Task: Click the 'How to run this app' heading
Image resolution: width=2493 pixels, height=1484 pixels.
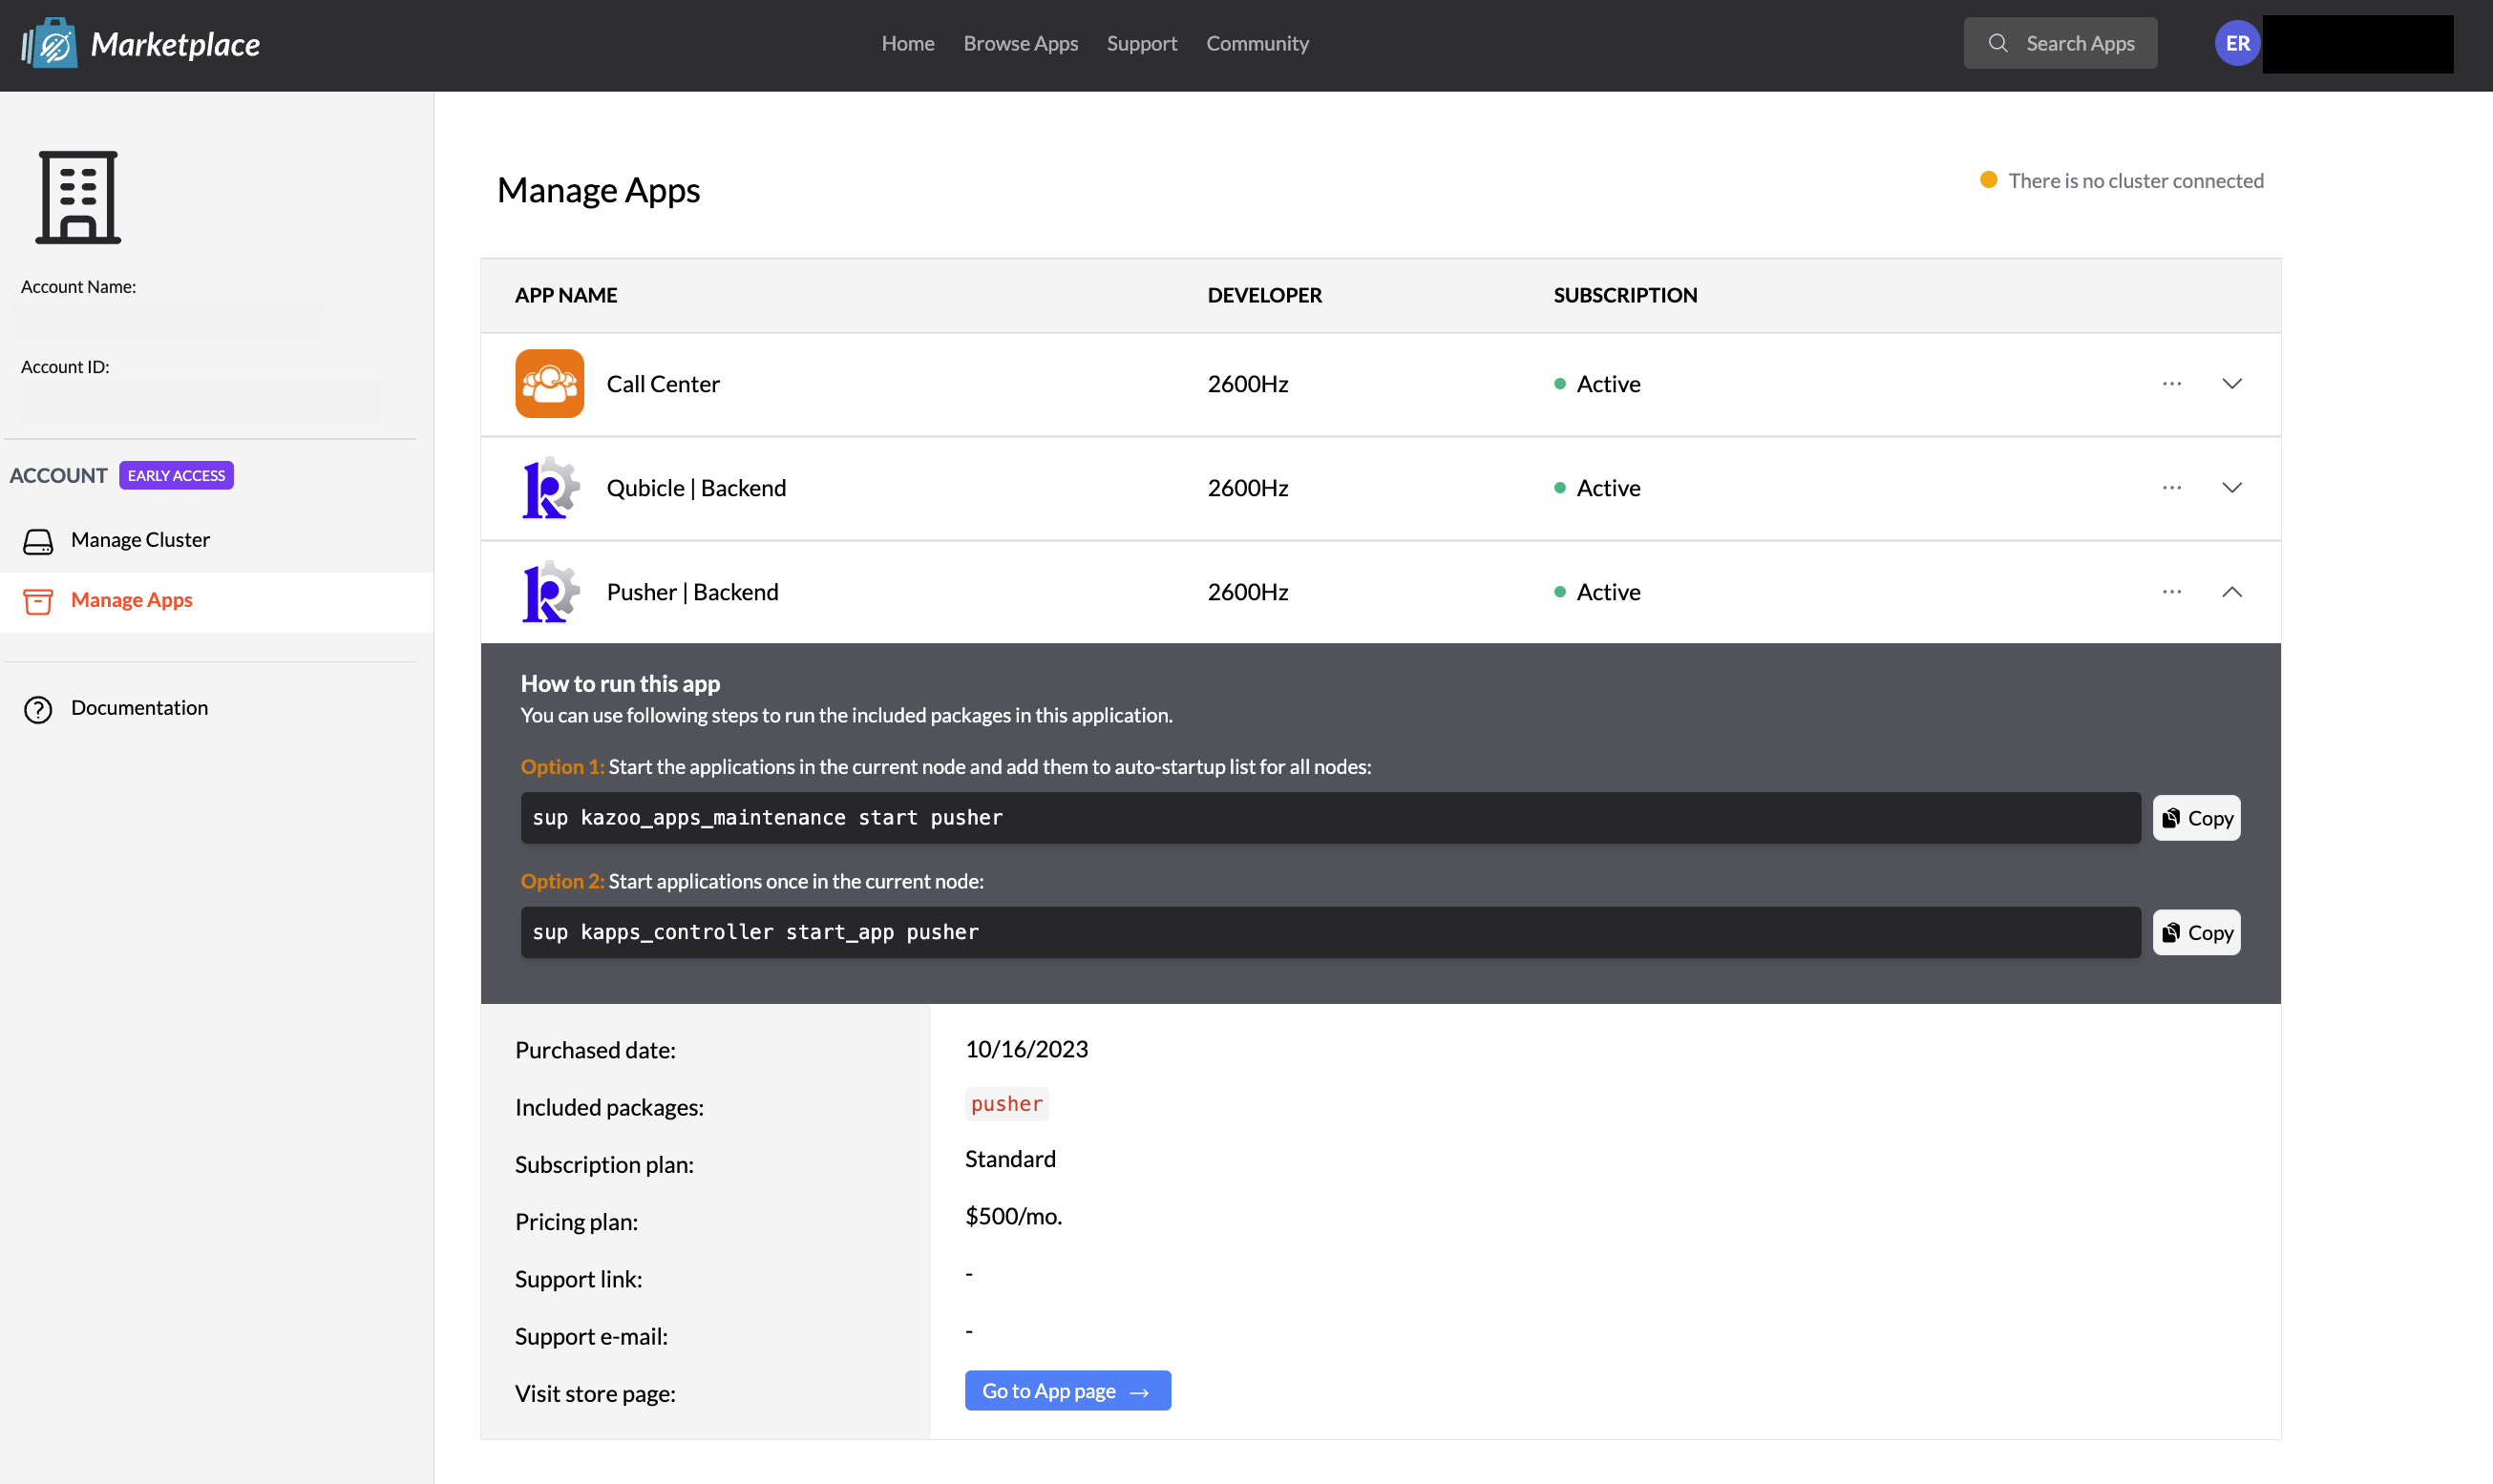Action: coord(621,683)
